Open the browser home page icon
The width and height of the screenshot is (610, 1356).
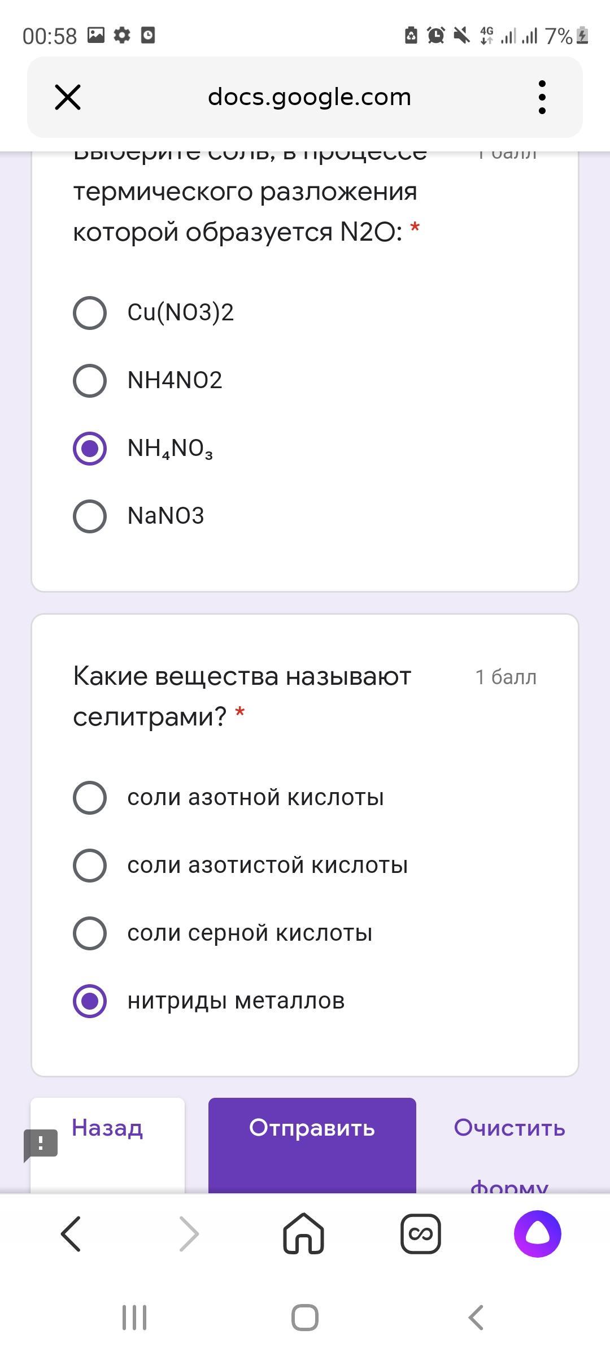click(x=304, y=1234)
